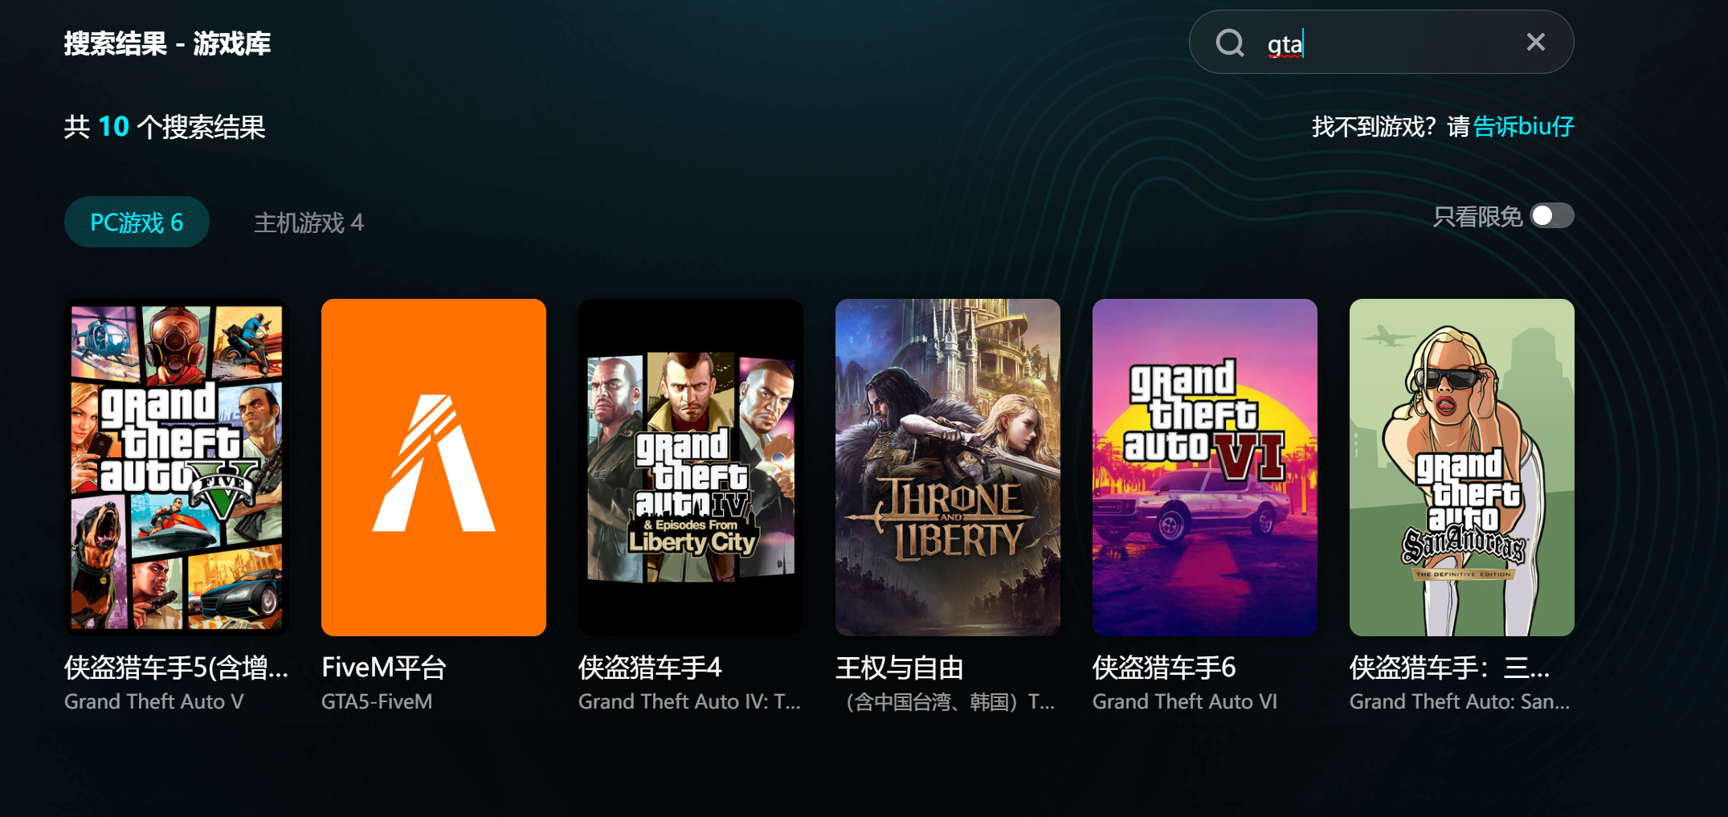This screenshot has width=1728, height=817.
Task: Click the Grand Theft Auto VI subtitle
Action: pos(1185,702)
